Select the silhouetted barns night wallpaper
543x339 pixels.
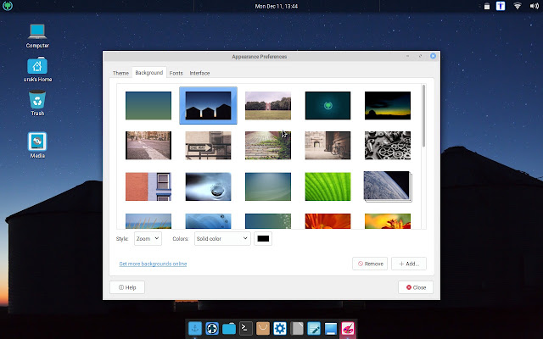click(x=208, y=105)
